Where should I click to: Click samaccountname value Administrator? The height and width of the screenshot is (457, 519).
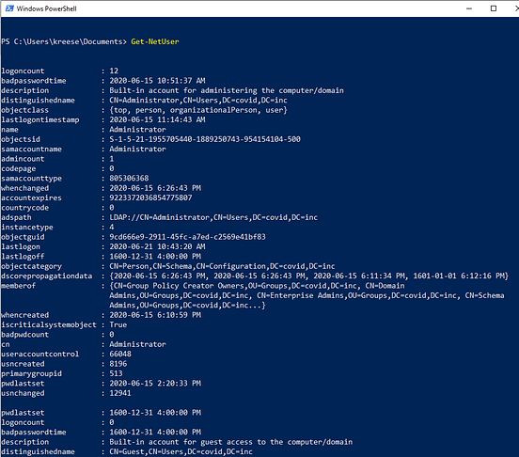coord(137,149)
